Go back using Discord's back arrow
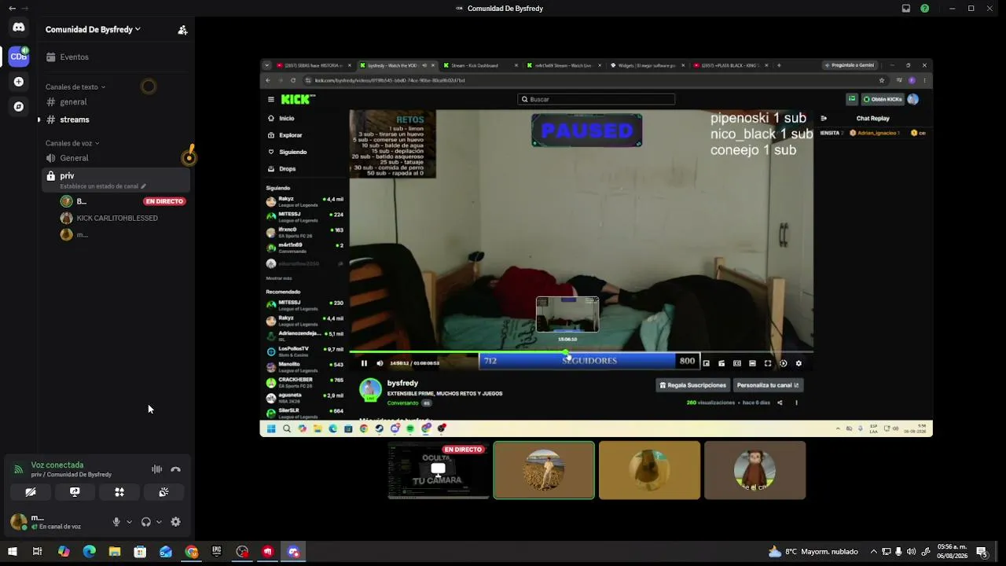Screen dimensions: 1006x566 tap(12, 9)
